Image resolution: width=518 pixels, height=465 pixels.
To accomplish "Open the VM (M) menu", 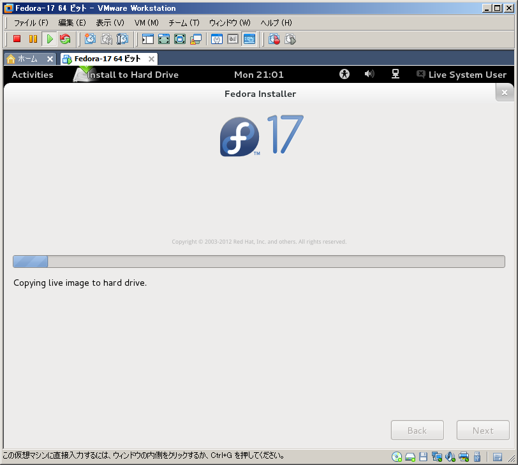I will [x=146, y=22].
